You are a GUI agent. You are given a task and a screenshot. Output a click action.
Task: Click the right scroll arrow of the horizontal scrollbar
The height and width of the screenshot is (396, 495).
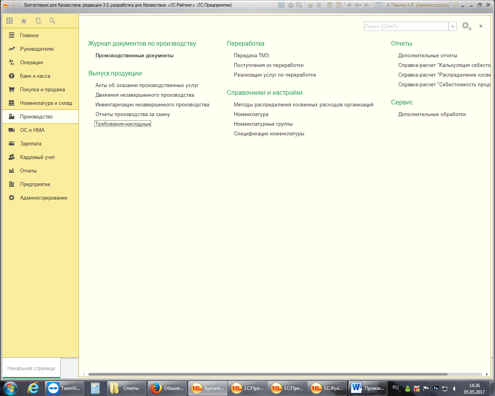(486, 374)
